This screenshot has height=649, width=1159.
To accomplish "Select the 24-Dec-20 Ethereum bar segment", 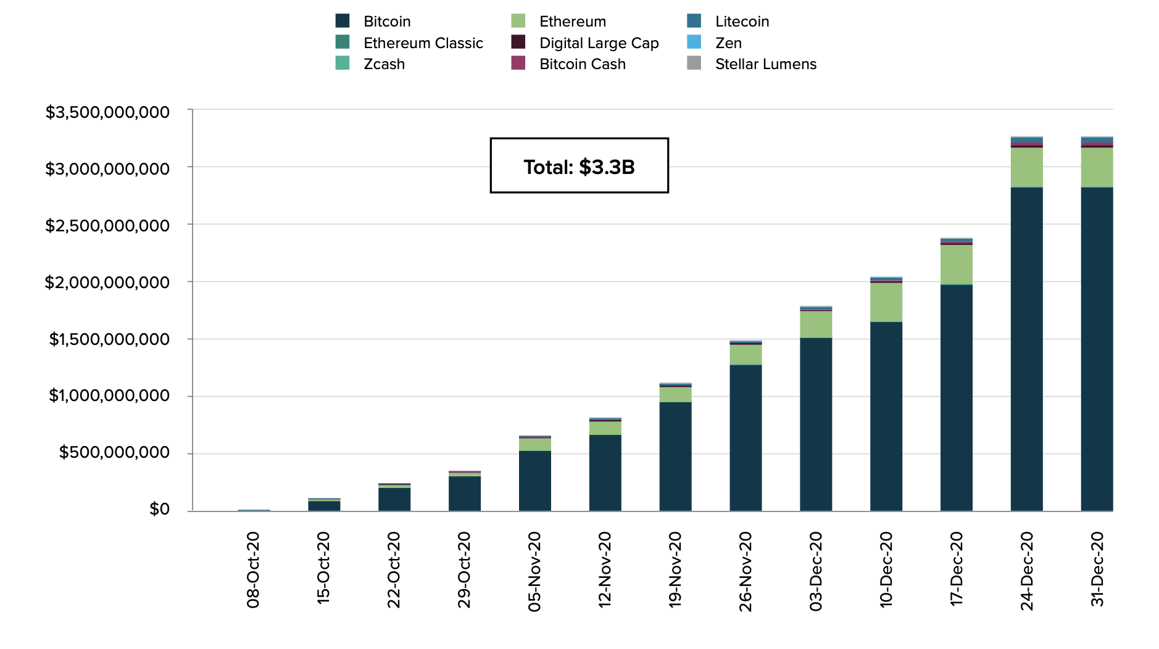I will pyautogui.click(x=1026, y=167).
